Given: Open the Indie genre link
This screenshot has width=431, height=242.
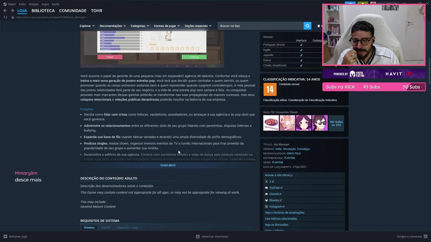Looking at the screenshot, I should tap(278, 149).
